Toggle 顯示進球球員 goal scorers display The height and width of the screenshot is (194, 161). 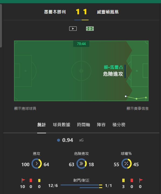(25, 108)
